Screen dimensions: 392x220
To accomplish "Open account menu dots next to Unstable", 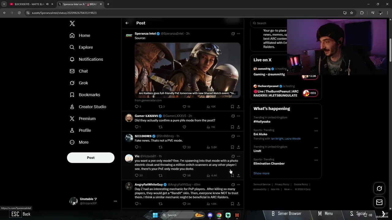I will tap(115, 201).
